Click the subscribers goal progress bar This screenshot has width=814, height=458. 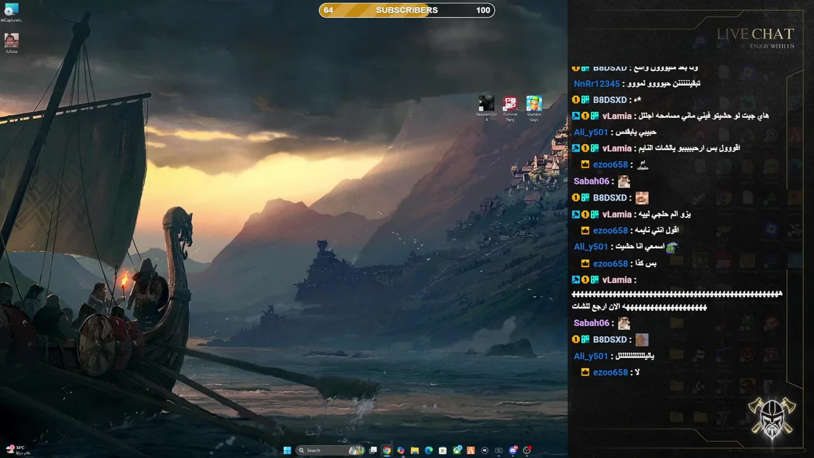coord(407,10)
